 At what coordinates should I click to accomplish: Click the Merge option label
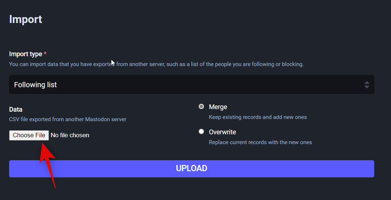[x=218, y=107]
